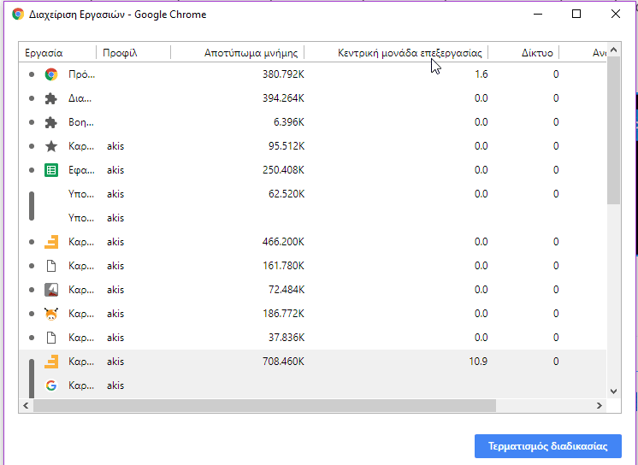Sort by the Δίκτυο column header

click(537, 53)
